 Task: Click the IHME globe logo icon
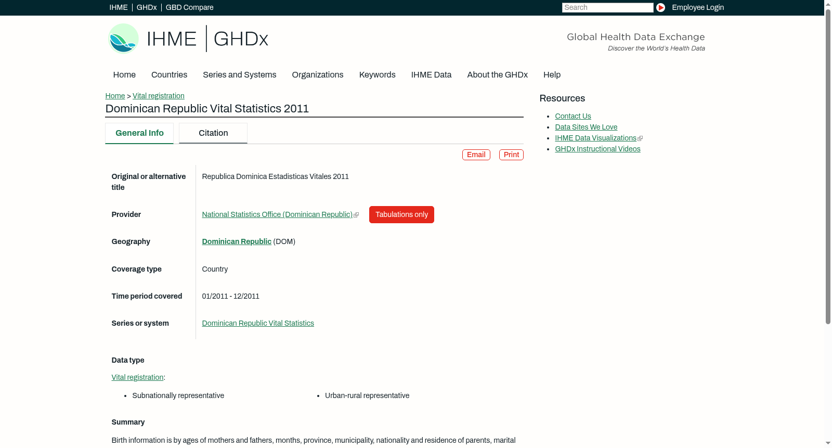(123, 39)
